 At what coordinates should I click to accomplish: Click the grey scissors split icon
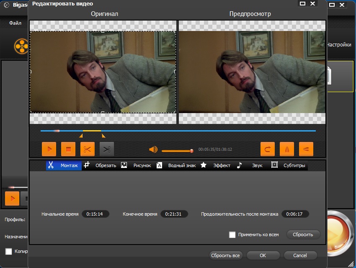[107, 149]
